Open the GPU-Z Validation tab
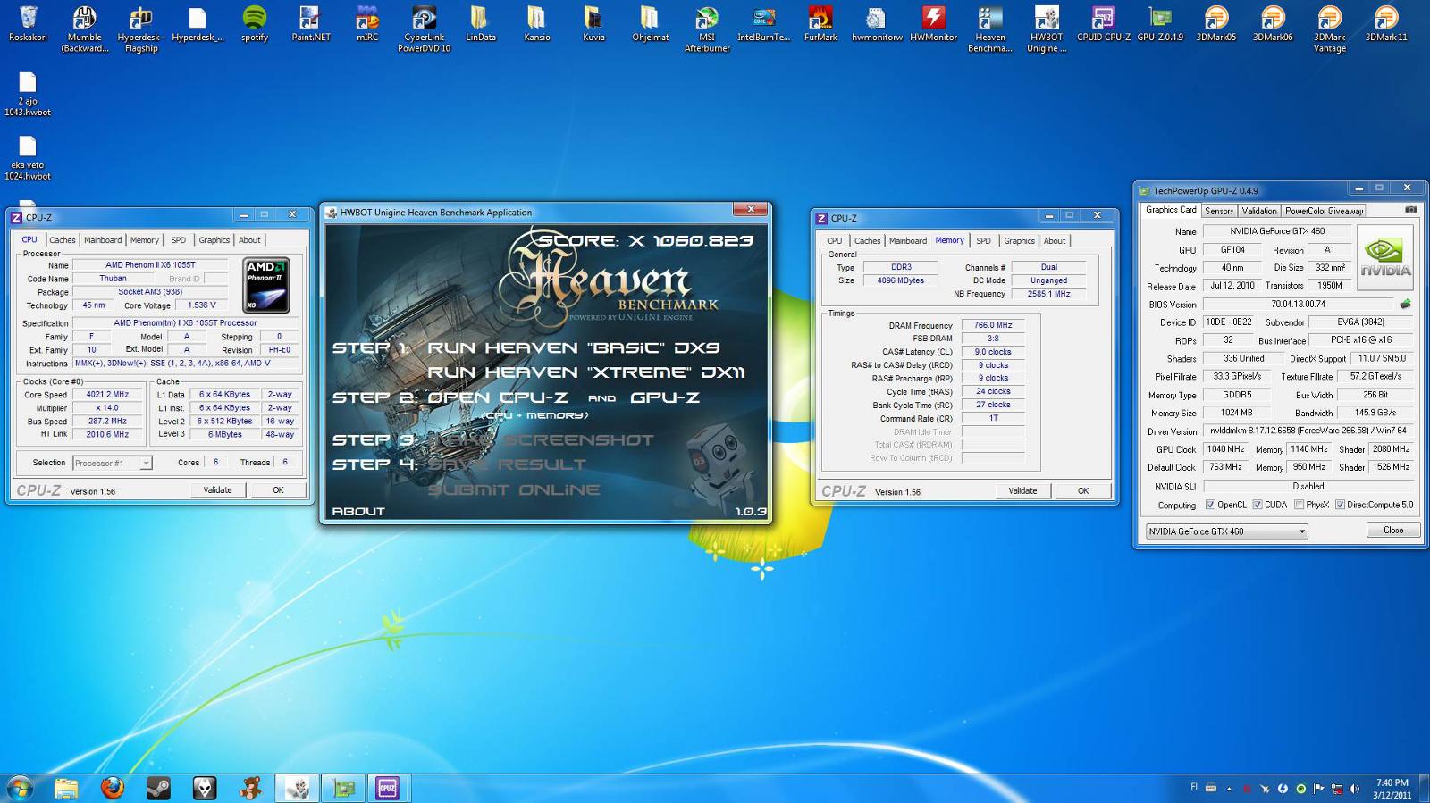 (1259, 211)
